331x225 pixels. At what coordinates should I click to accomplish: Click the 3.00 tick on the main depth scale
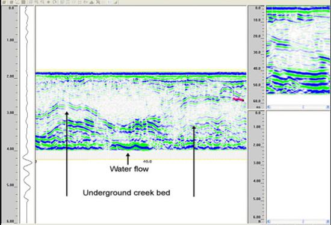pyautogui.click(x=10, y=112)
